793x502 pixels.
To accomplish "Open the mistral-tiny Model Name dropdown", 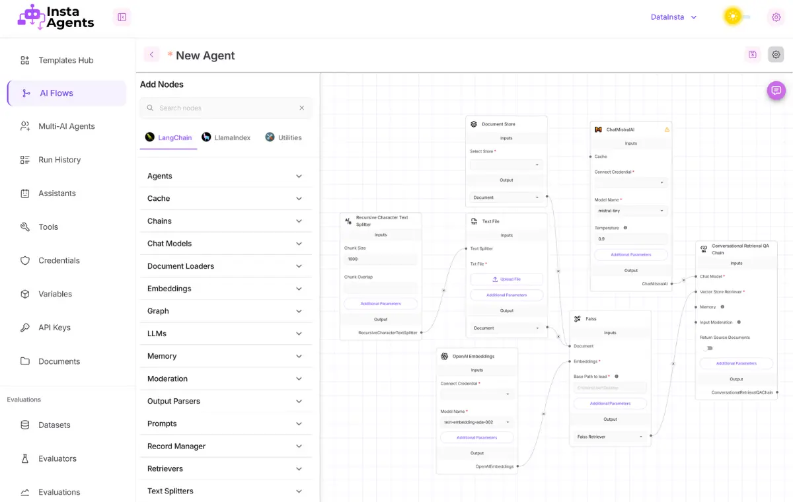I will pyautogui.click(x=630, y=211).
